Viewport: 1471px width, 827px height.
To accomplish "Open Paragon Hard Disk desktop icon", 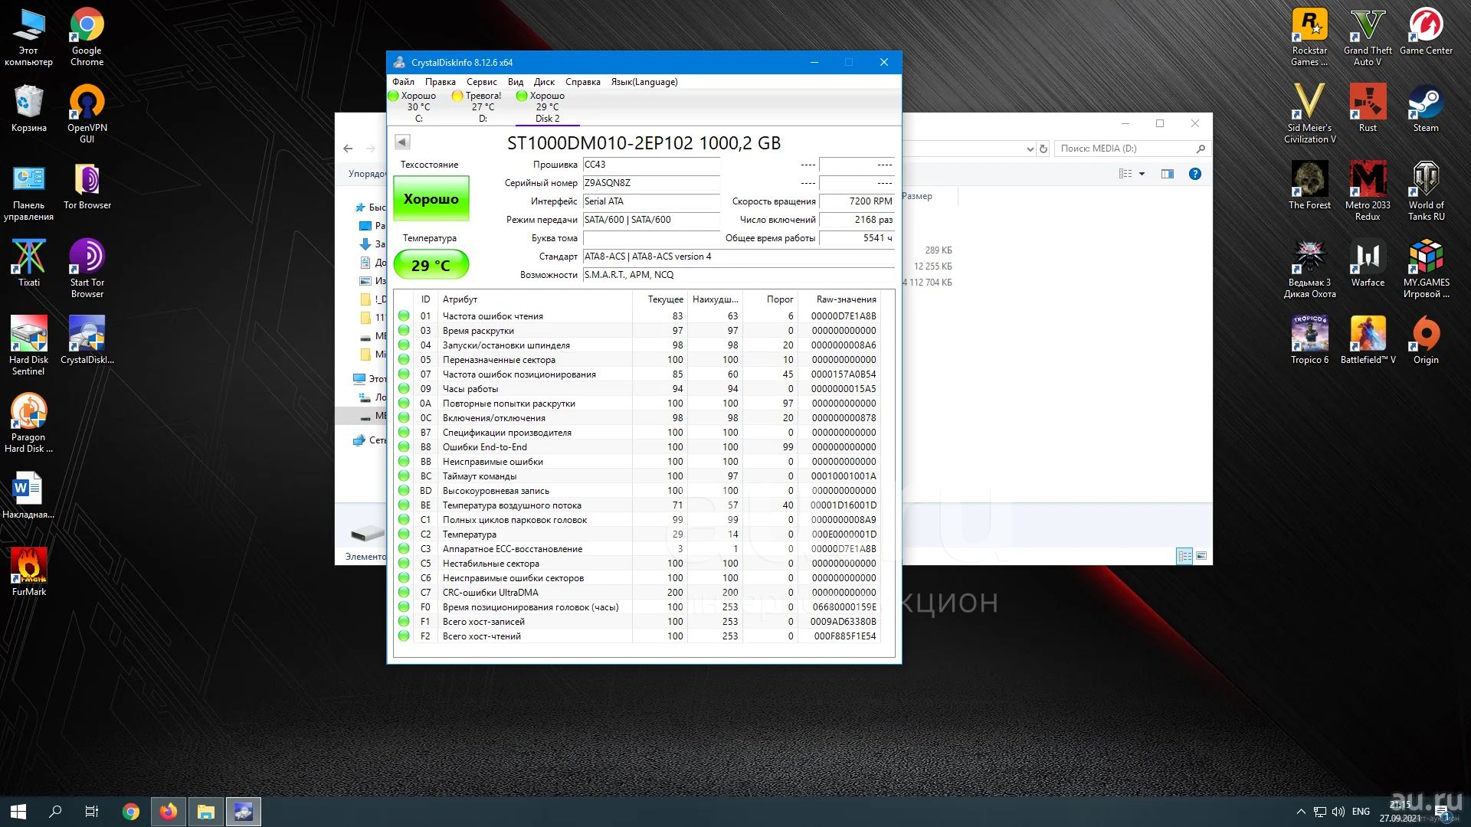I will [28, 423].
